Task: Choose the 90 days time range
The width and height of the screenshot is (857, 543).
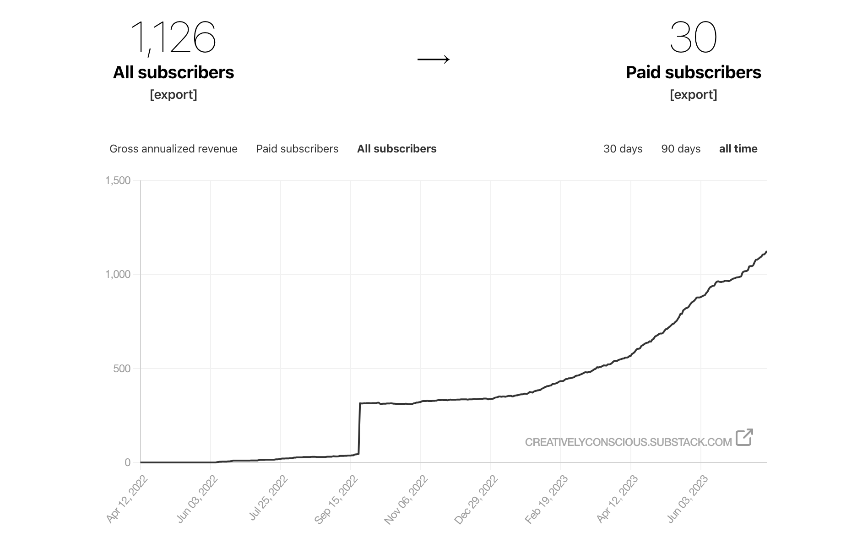Action: point(681,149)
